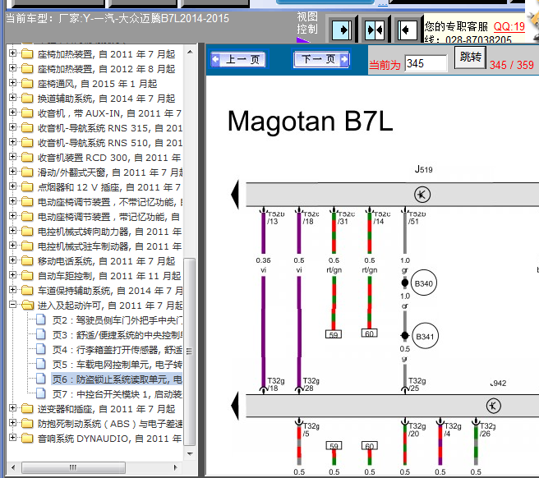The width and height of the screenshot is (539, 478).
Task: Collapse 进入及起动许可 node
Action: [12, 305]
